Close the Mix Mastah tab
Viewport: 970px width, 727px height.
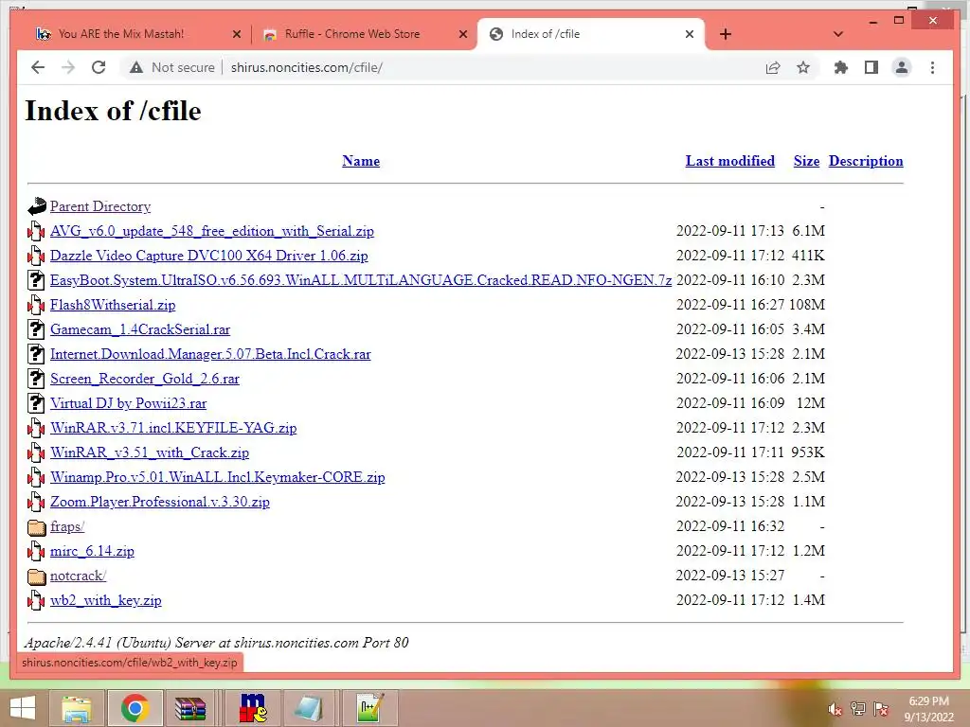(x=236, y=34)
